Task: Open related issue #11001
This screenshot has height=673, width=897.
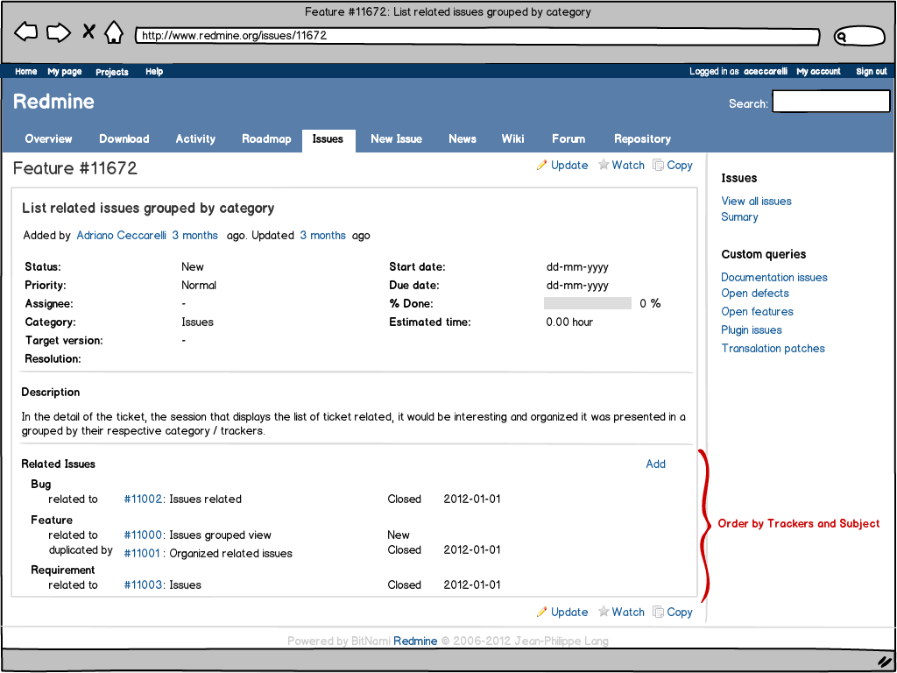Action: click(142, 554)
